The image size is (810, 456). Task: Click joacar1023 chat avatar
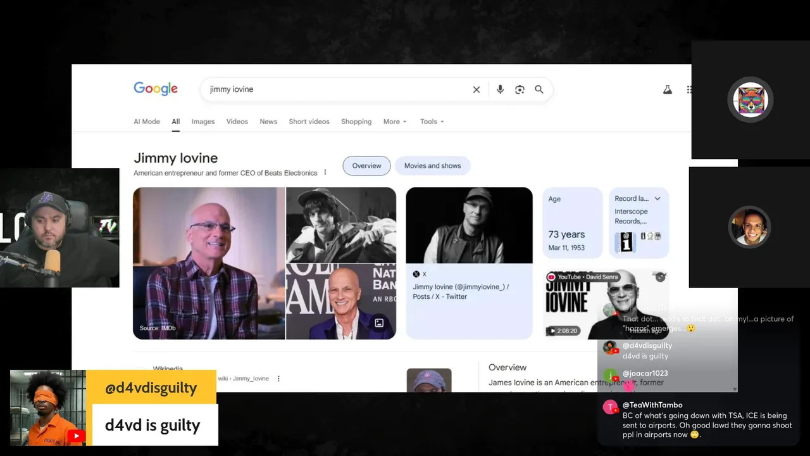tap(610, 376)
